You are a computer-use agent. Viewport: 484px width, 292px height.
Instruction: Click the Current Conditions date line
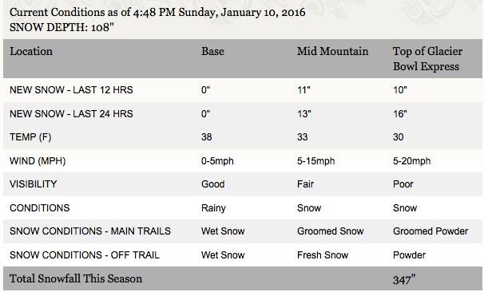(x=157, y=12)
